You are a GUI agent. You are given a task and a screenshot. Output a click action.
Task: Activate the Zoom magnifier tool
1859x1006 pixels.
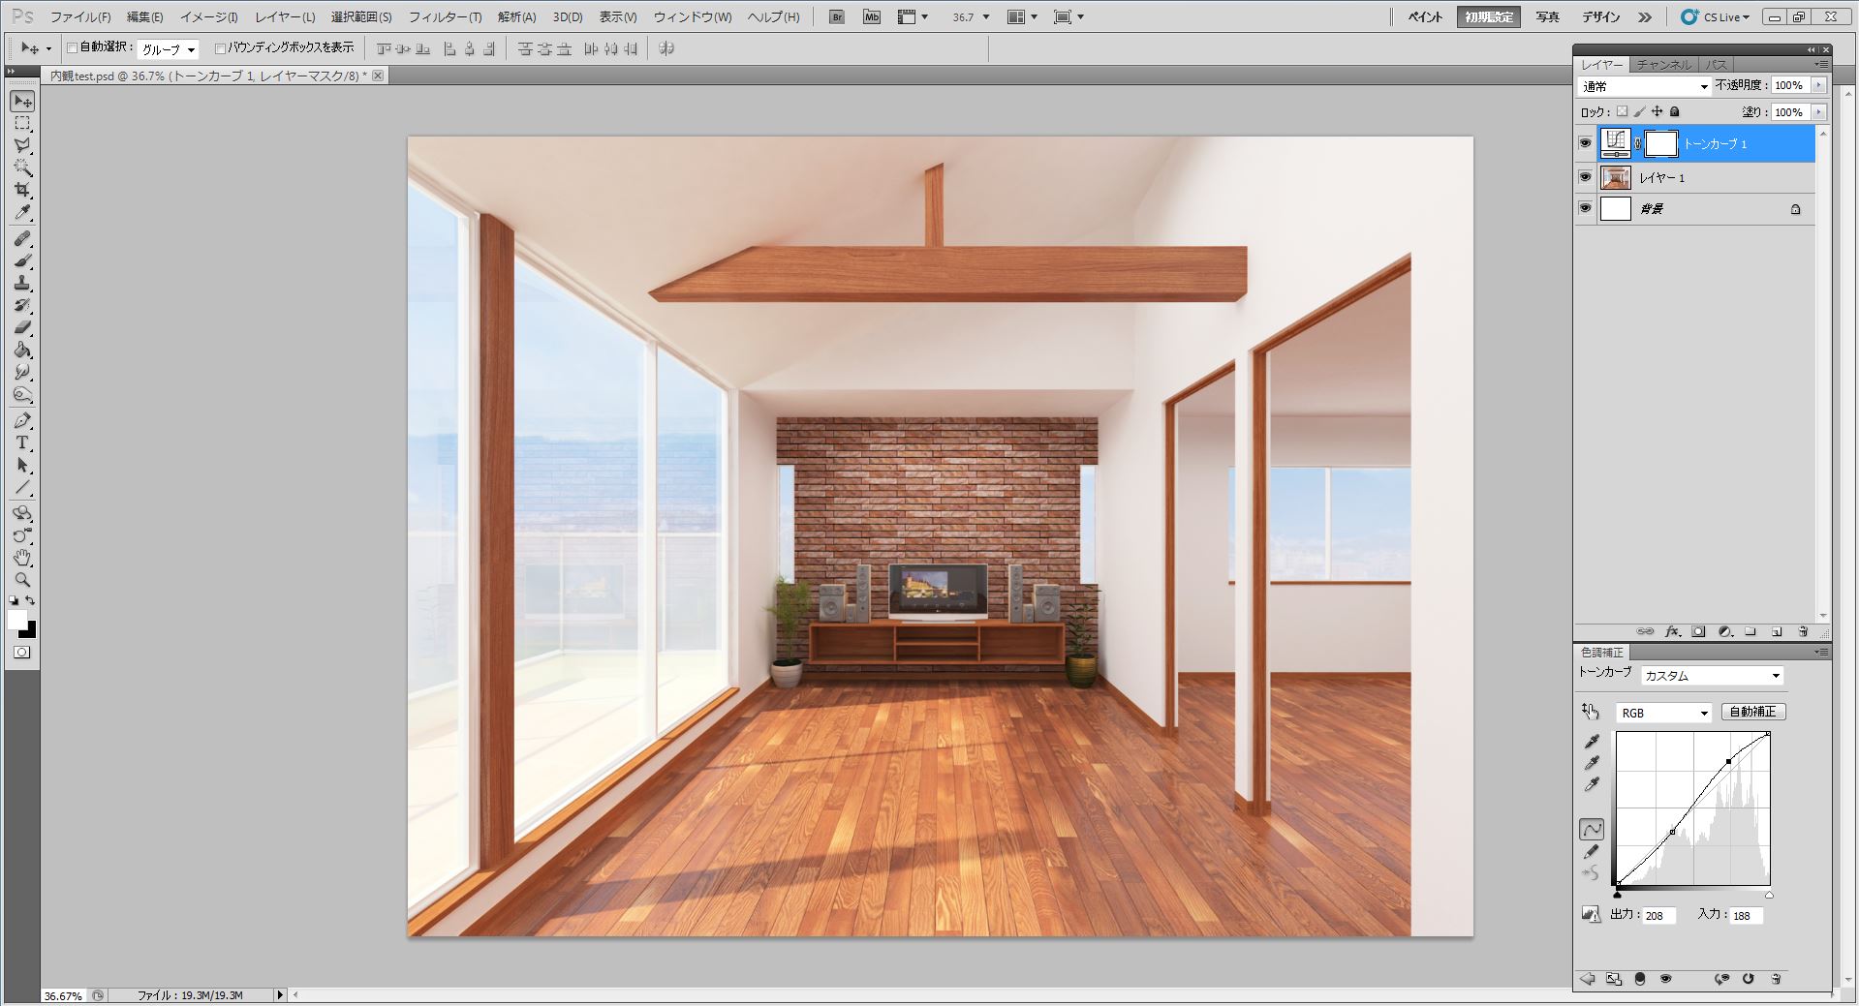(22, 580)
